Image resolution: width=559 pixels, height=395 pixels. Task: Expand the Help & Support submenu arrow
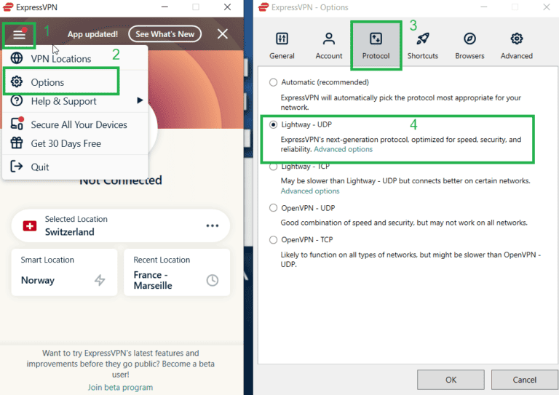[140, 101]
